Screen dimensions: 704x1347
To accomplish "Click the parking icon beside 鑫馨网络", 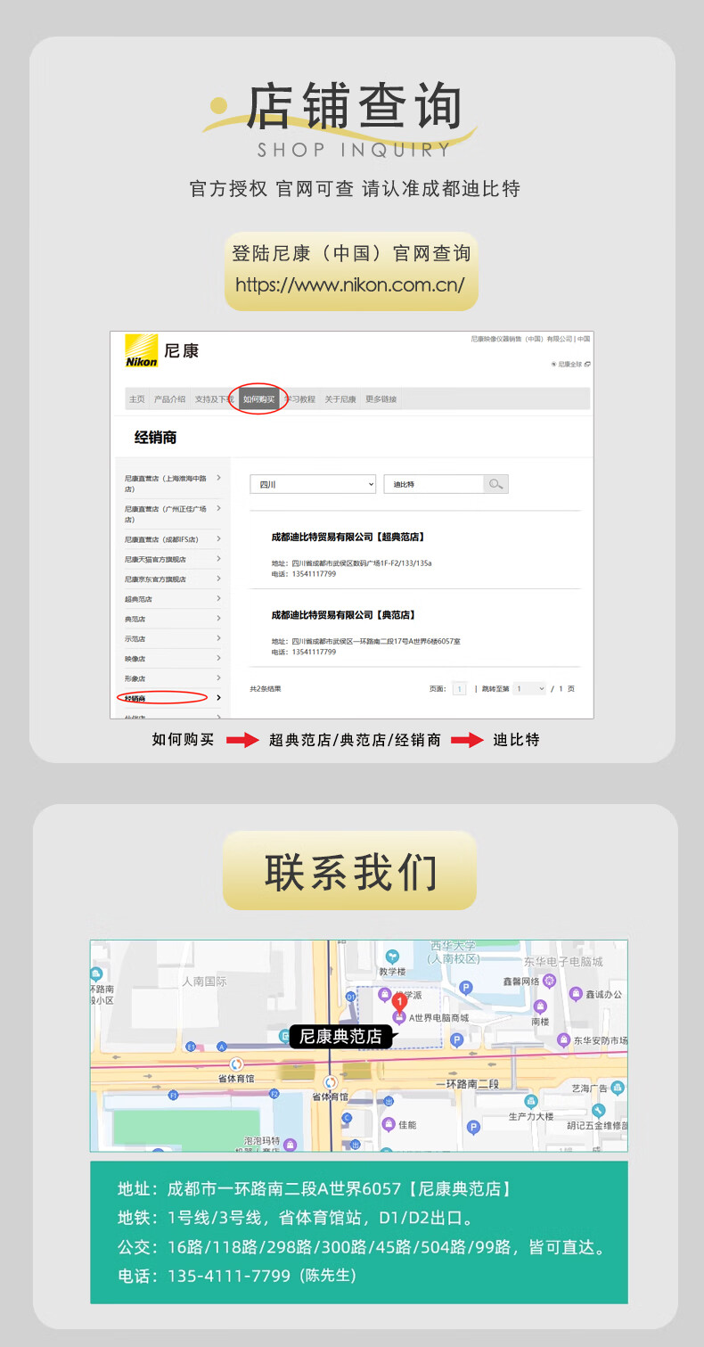I will click(465, 987).
